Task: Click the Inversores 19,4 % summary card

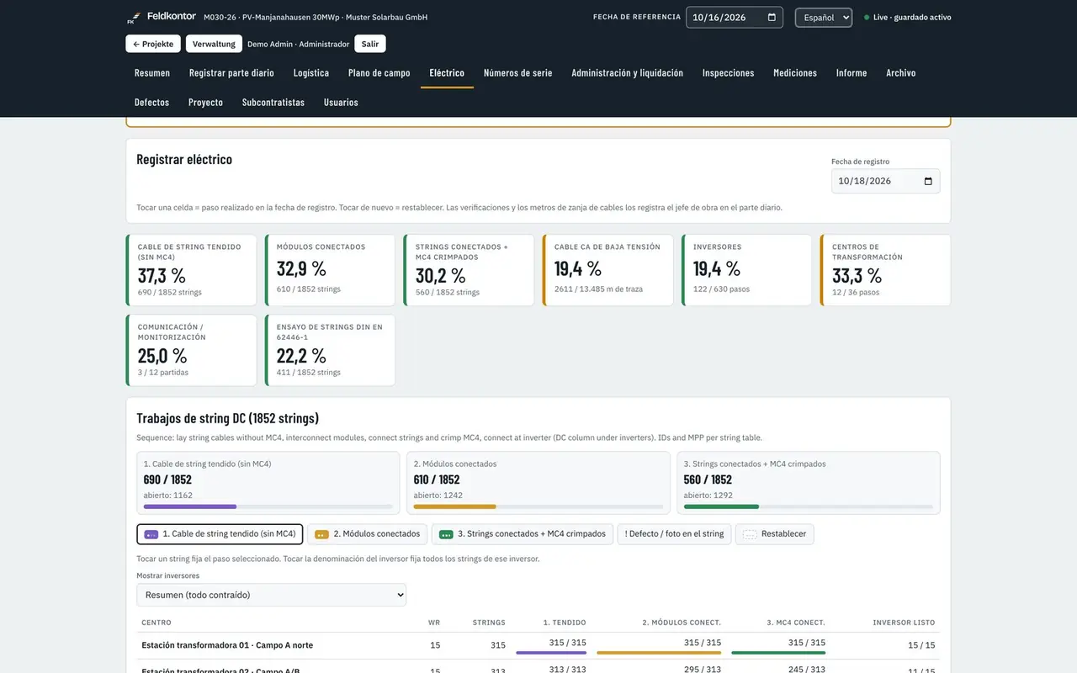Action: coord(746,270)
